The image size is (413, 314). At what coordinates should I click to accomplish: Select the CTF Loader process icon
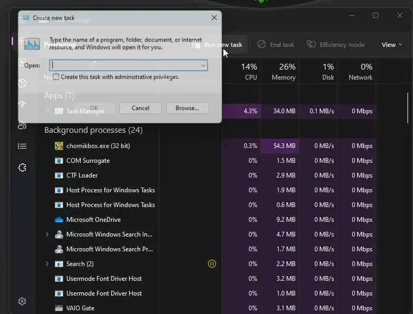click(x=59, y=175)
